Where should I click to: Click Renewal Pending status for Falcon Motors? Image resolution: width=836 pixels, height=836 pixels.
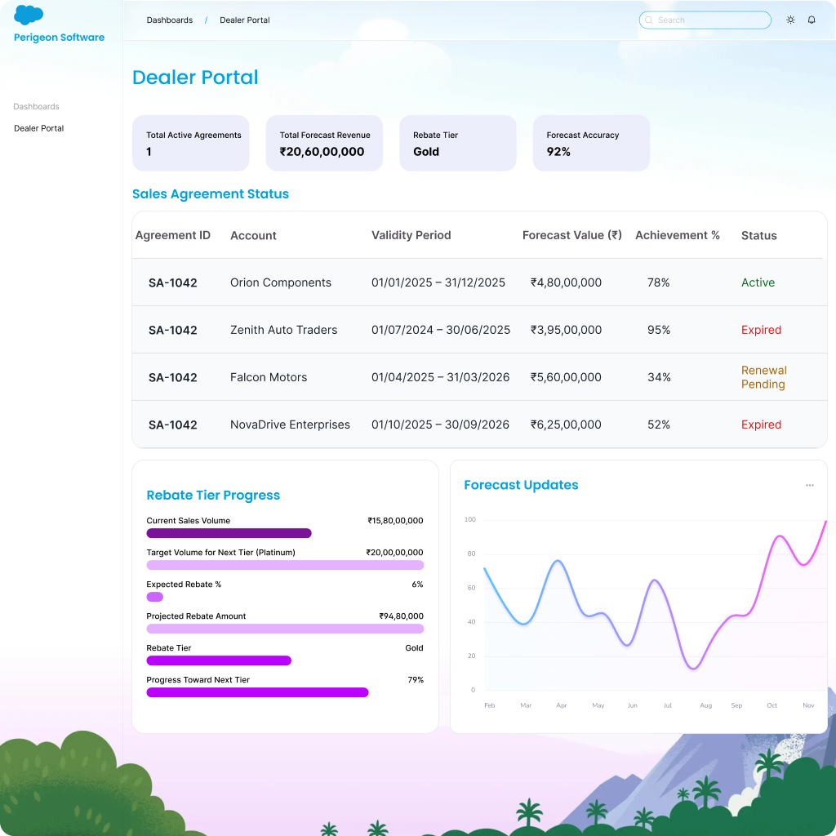763,377
